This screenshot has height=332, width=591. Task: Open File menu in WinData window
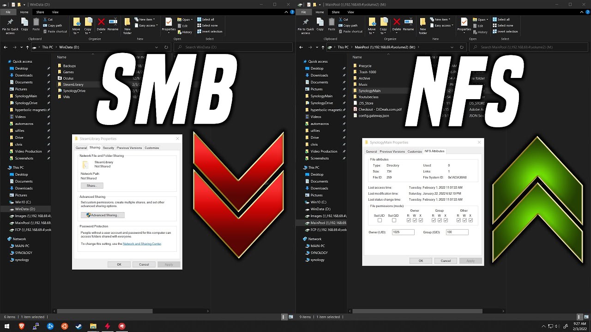click(x=8, y=12)
